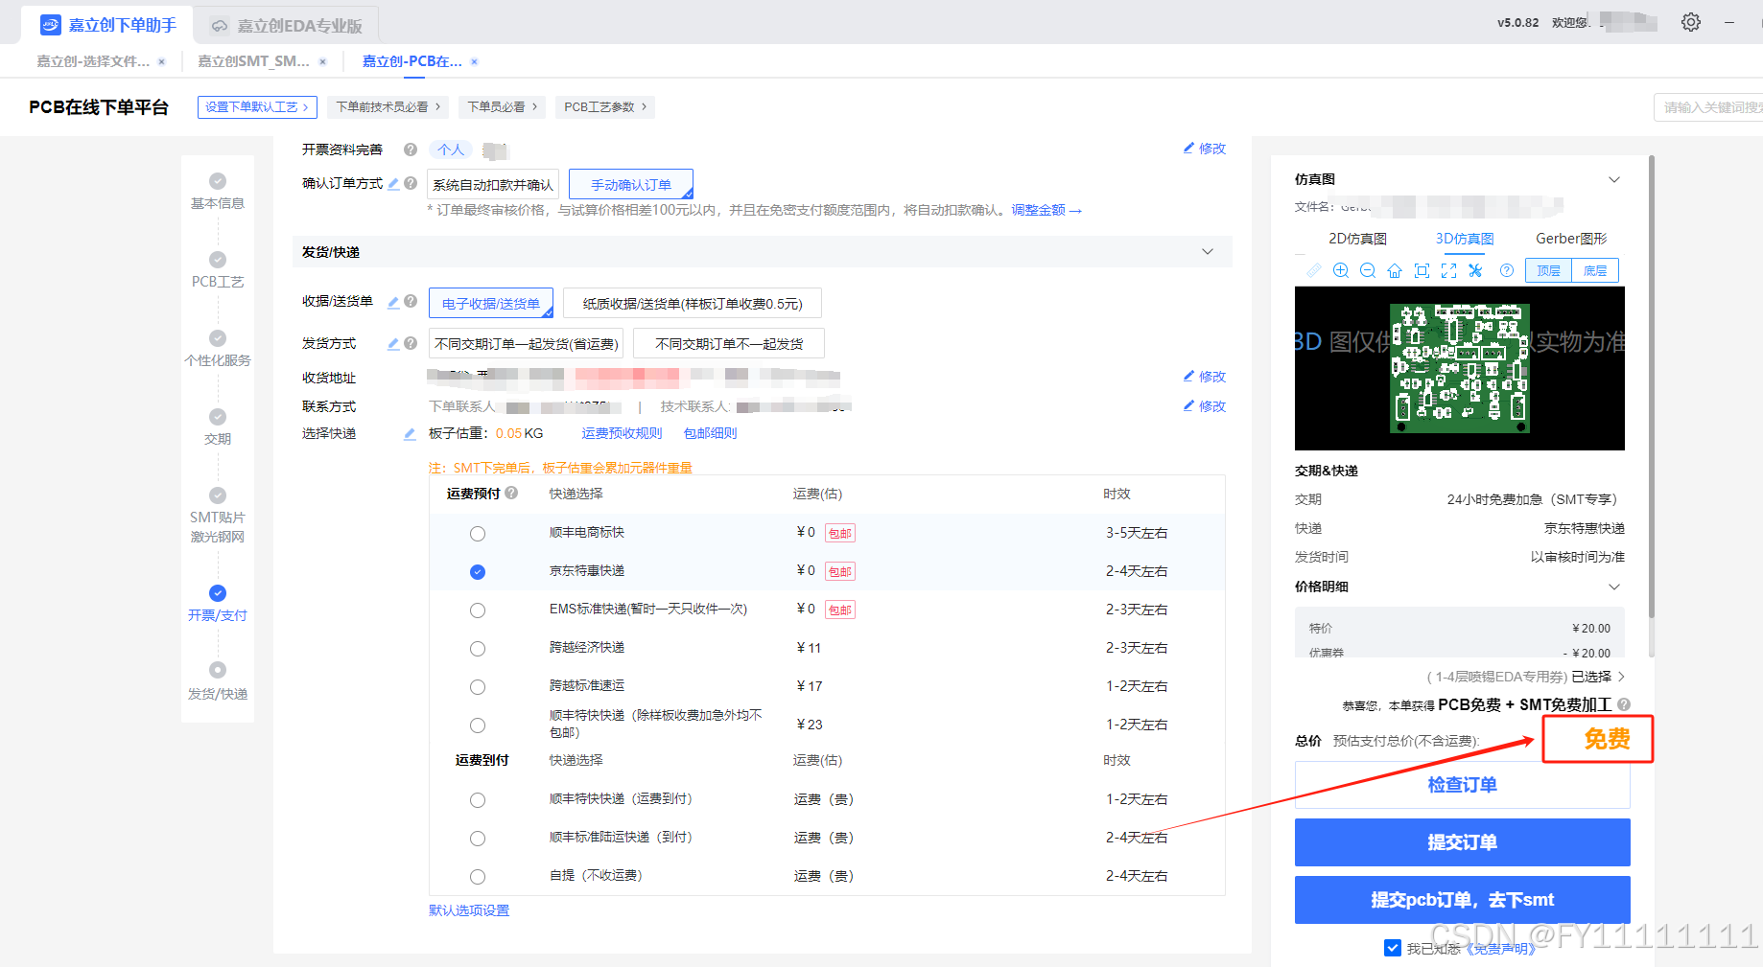Select 顺丰标准陆运快递（到付）radio
1763x967 pixels.
point(478,839)
